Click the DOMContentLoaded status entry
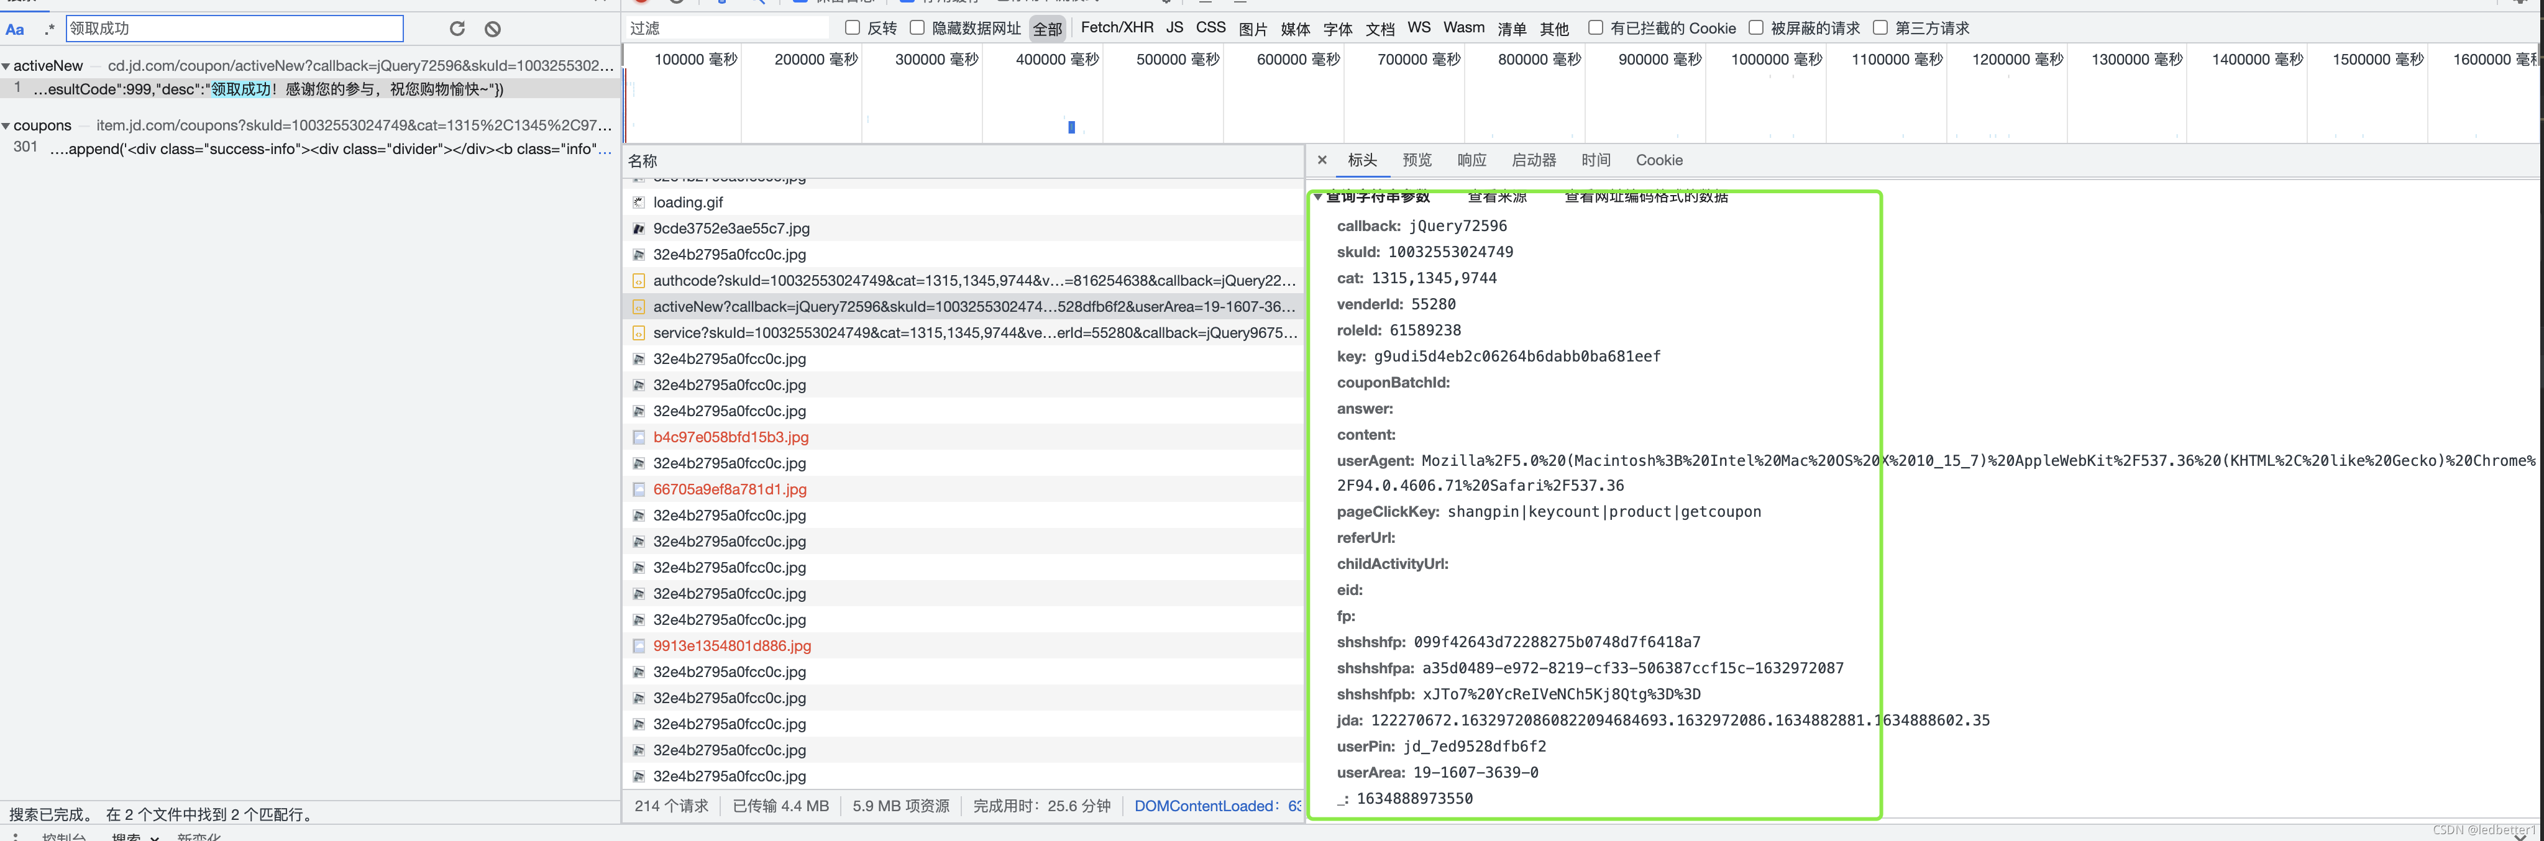Viewport: 2544px width, 841px height. coord(1218,806)
